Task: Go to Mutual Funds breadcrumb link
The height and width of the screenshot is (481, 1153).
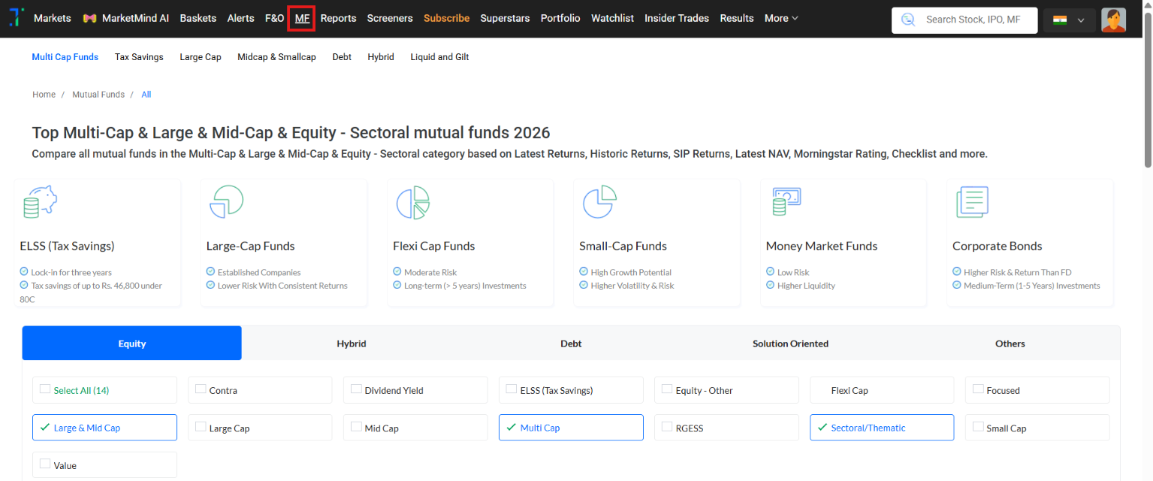Action: tap(98, 95)
